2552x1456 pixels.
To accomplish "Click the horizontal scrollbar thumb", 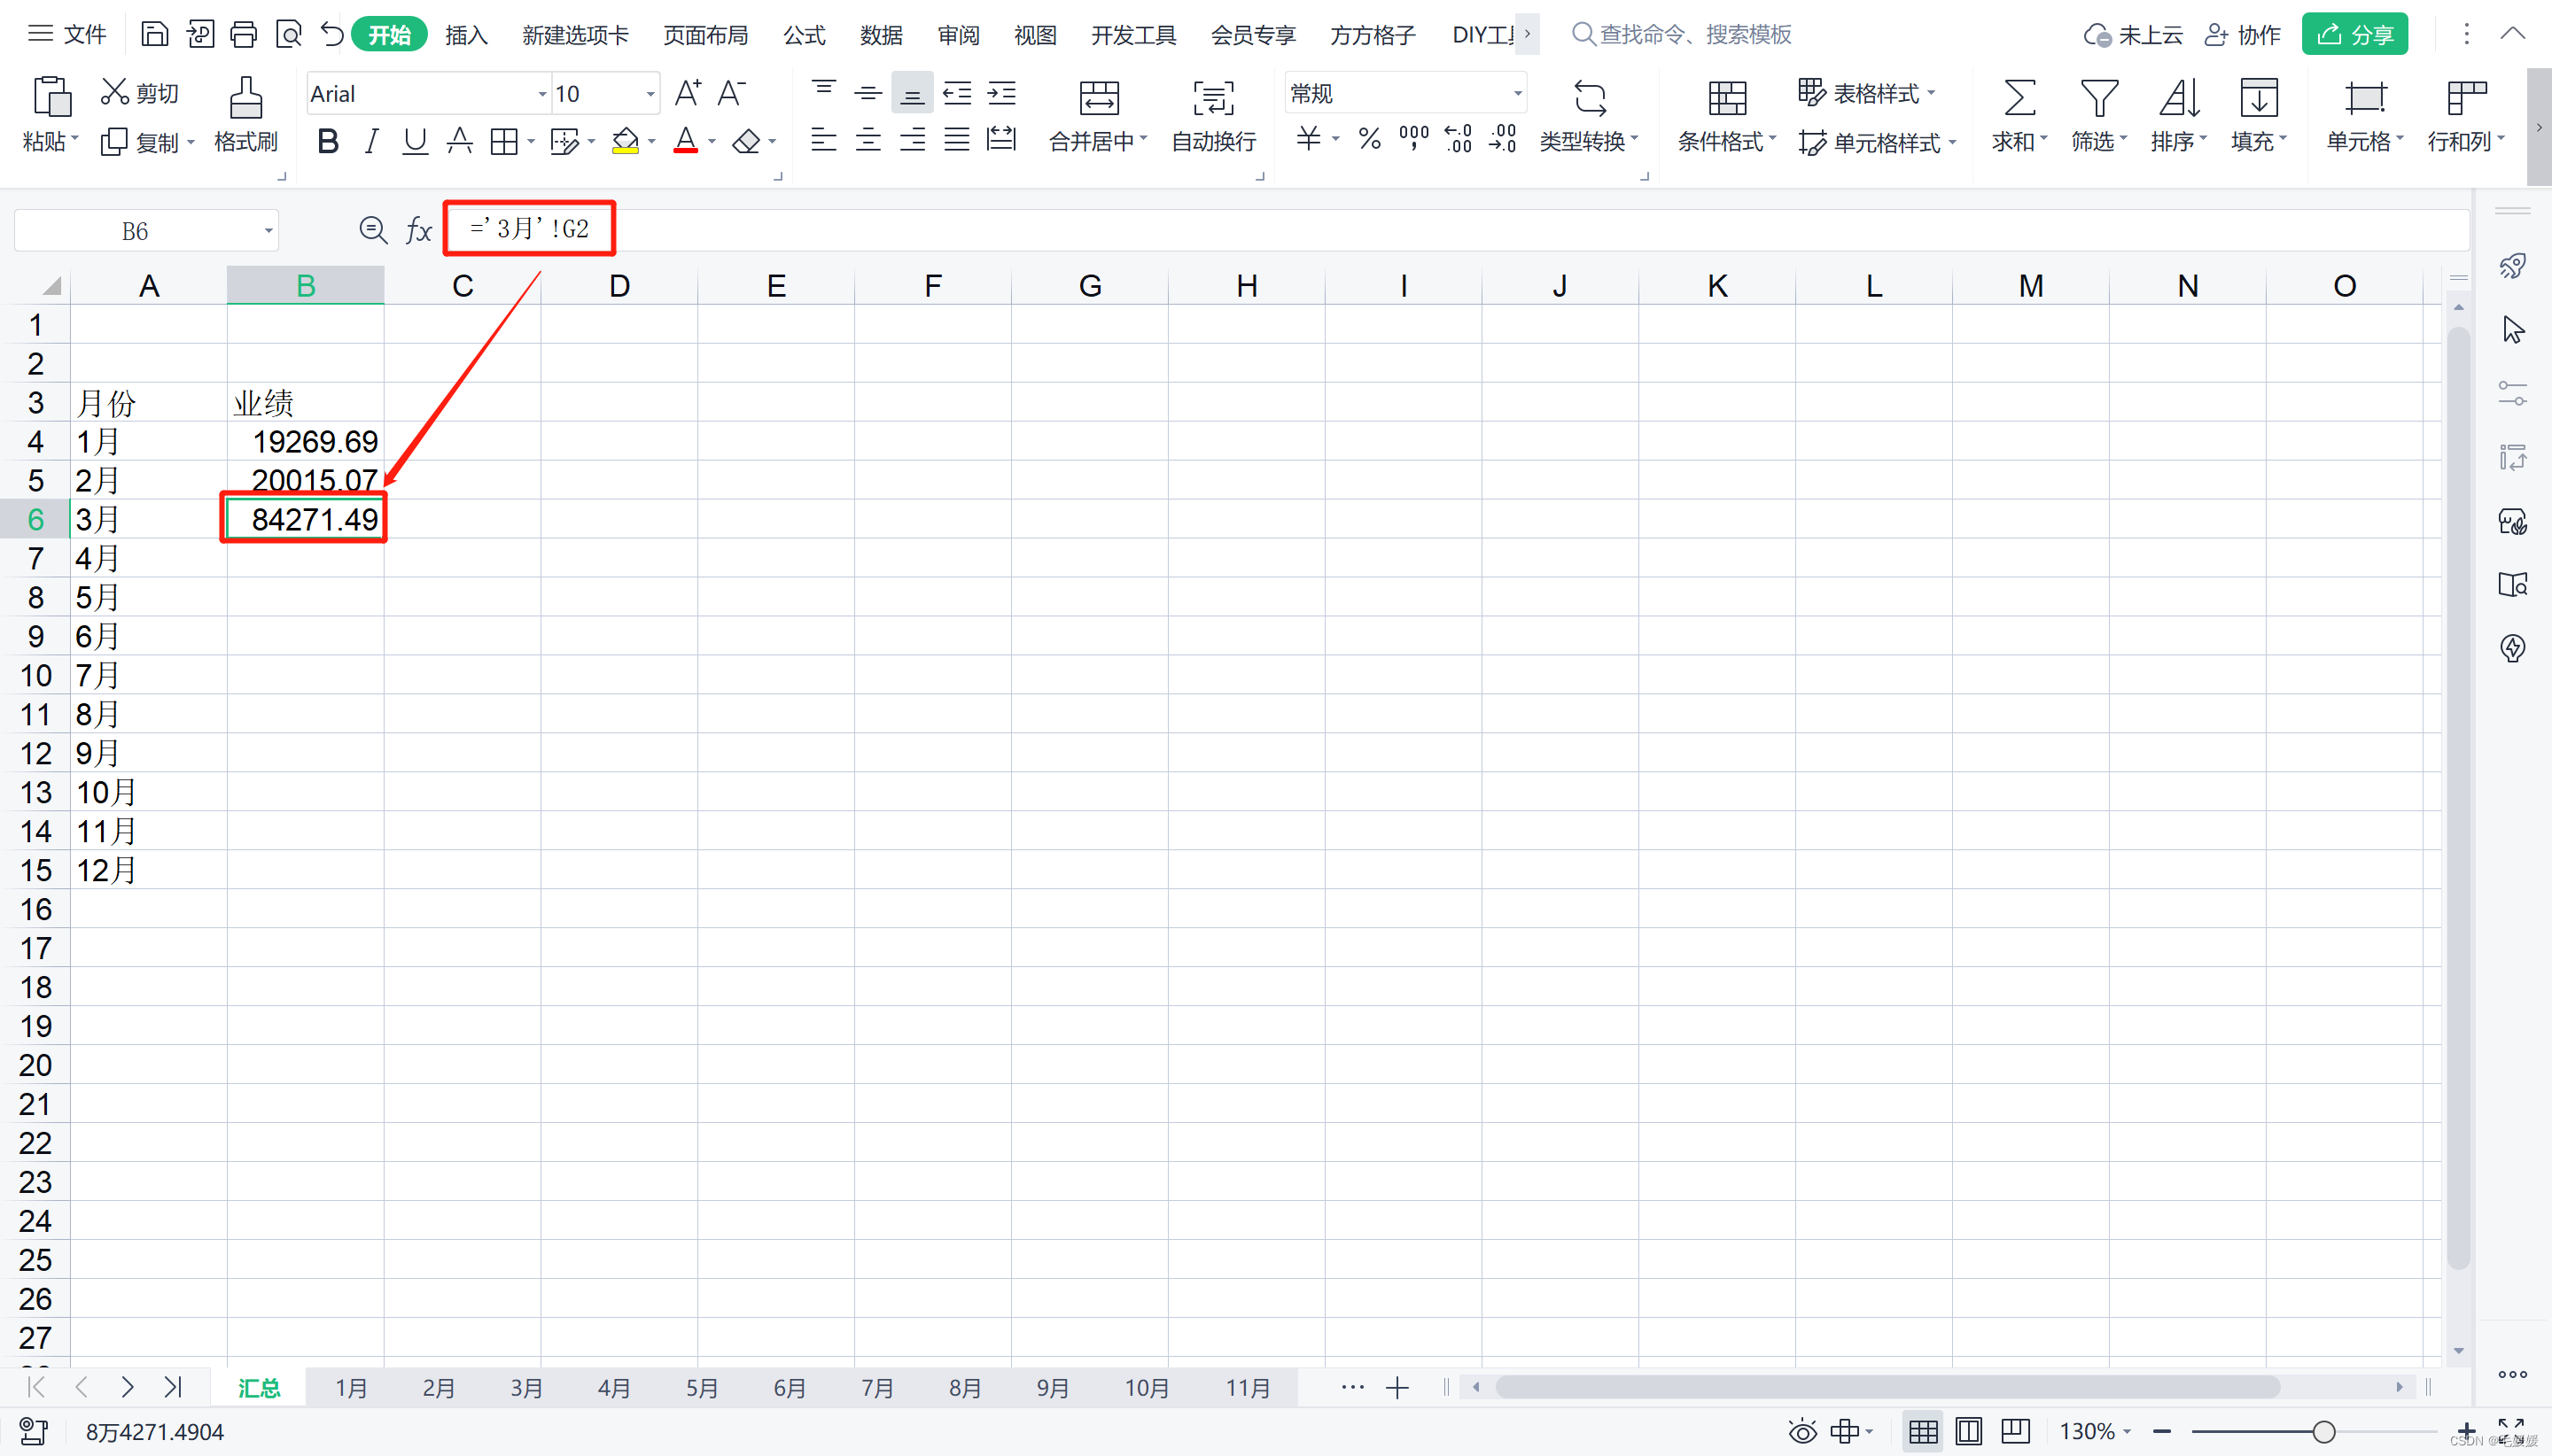I will click(x=1887, y=1387).
